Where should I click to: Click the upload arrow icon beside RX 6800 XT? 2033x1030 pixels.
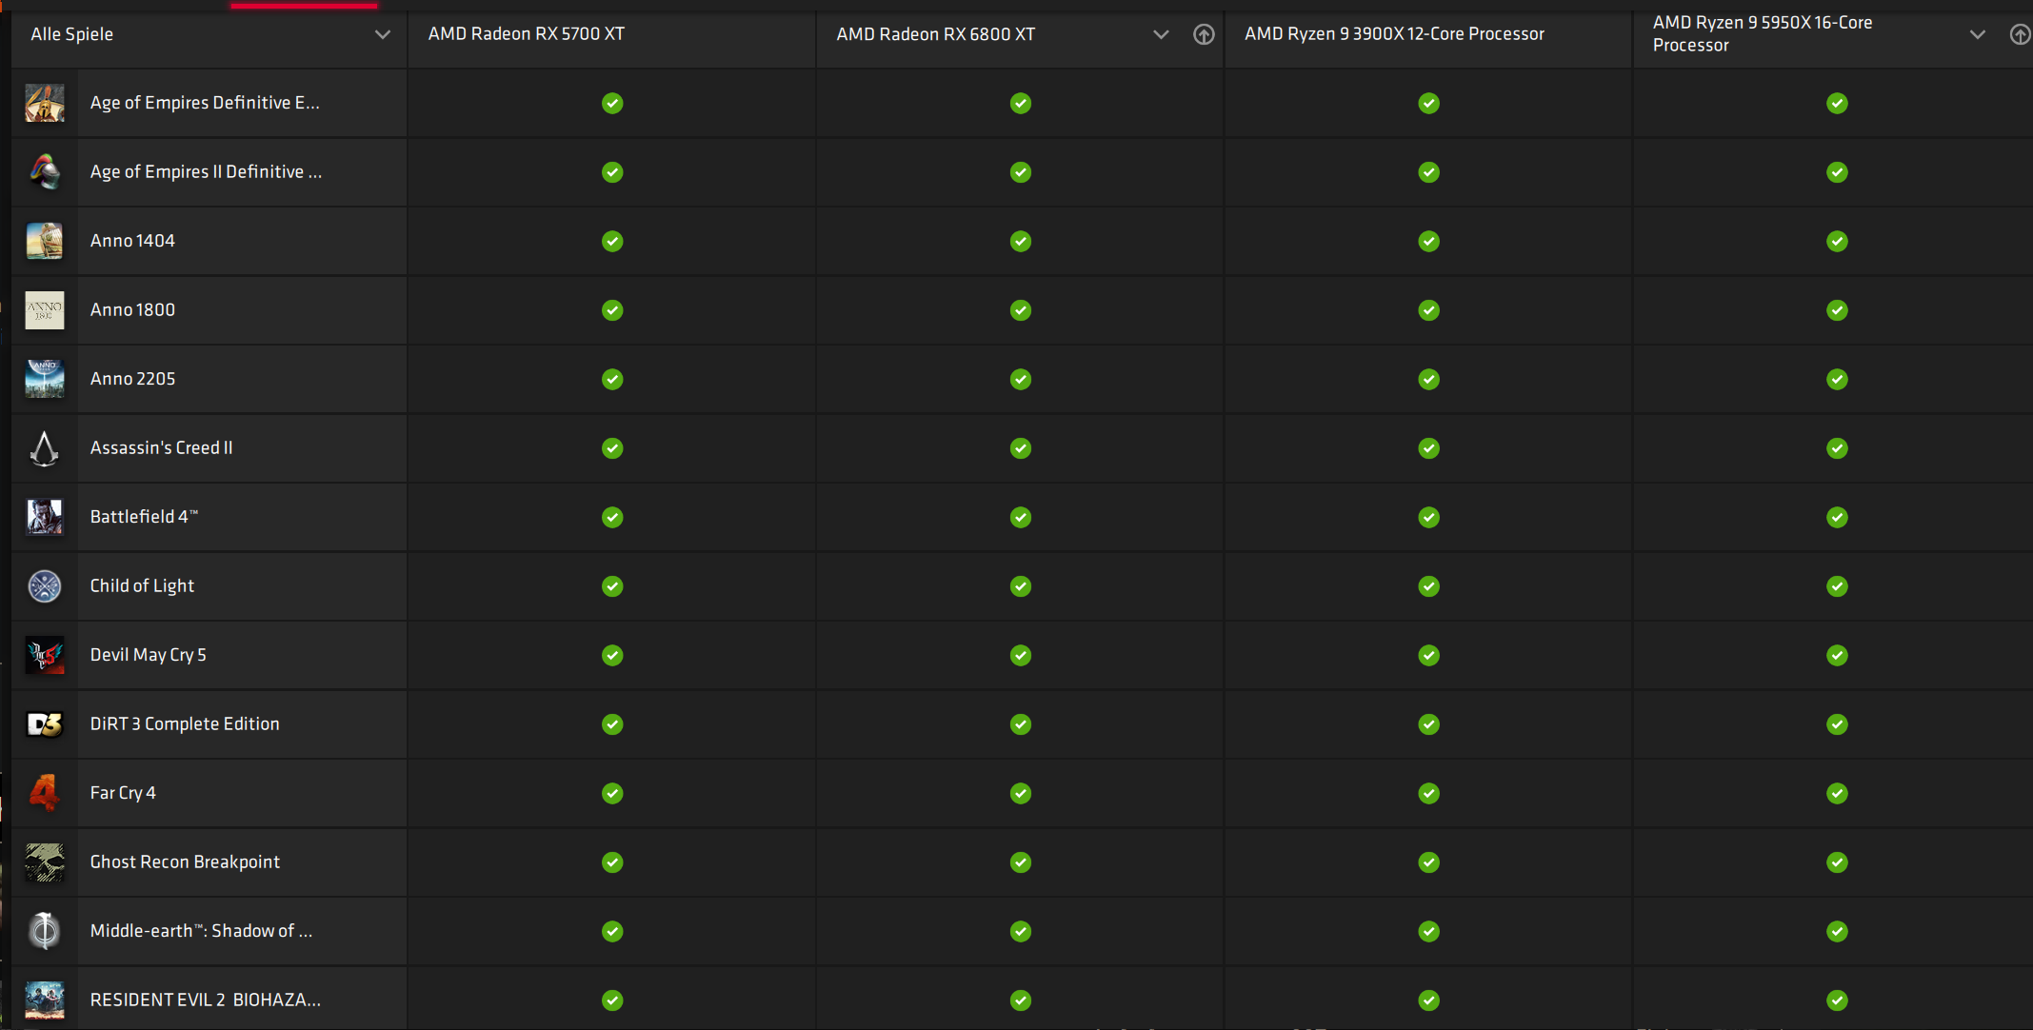point(1204,35)
